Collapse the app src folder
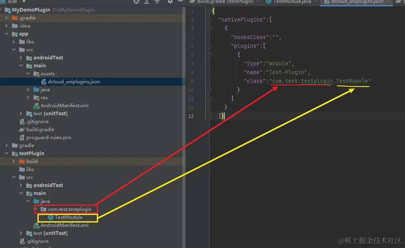Viewport: 405px width, 248px height. point(14,49)
